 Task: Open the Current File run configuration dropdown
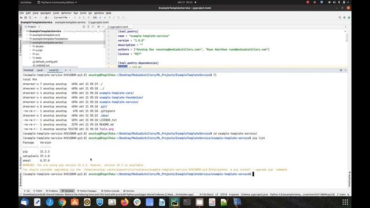(62, 17)
